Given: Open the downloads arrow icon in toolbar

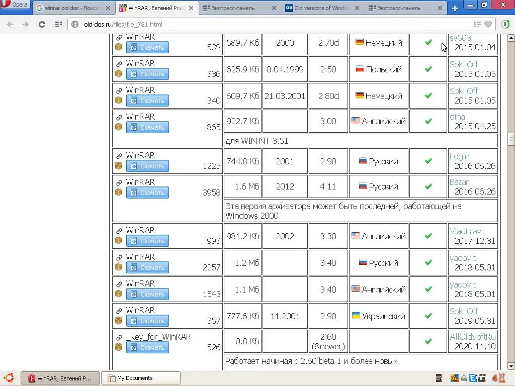Looking at the screenshot, I should [505, 24].
